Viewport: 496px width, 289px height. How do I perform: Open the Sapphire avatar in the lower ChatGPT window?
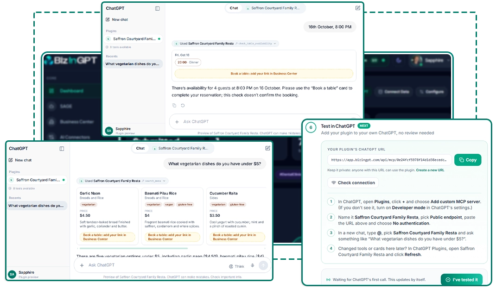click(x=12, y=274)
